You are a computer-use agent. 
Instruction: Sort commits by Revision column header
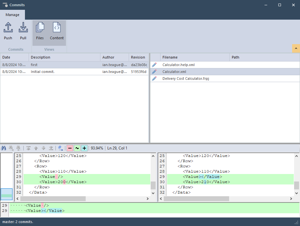(139, 57)
